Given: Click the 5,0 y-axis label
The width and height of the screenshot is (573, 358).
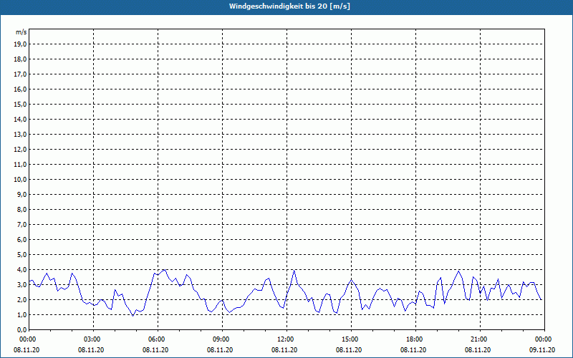Looking at the screenshot, I should coord(22,254).
